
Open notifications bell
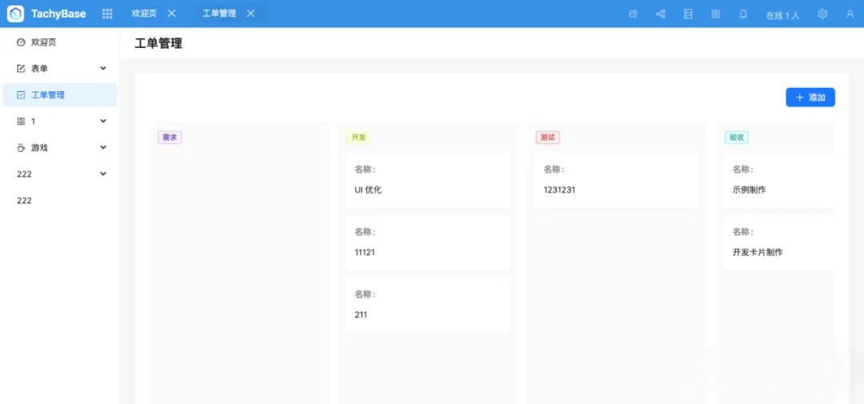[x=743, y=14]
